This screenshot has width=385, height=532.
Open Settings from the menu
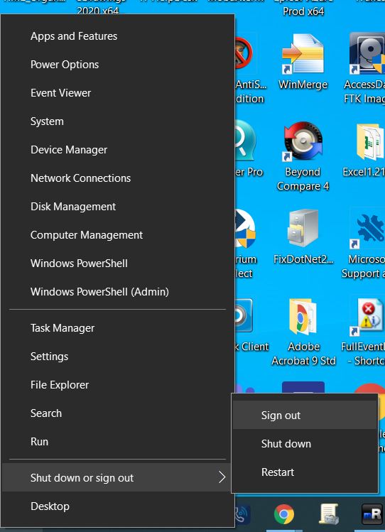pyautogui.click(x=117, y=357)
